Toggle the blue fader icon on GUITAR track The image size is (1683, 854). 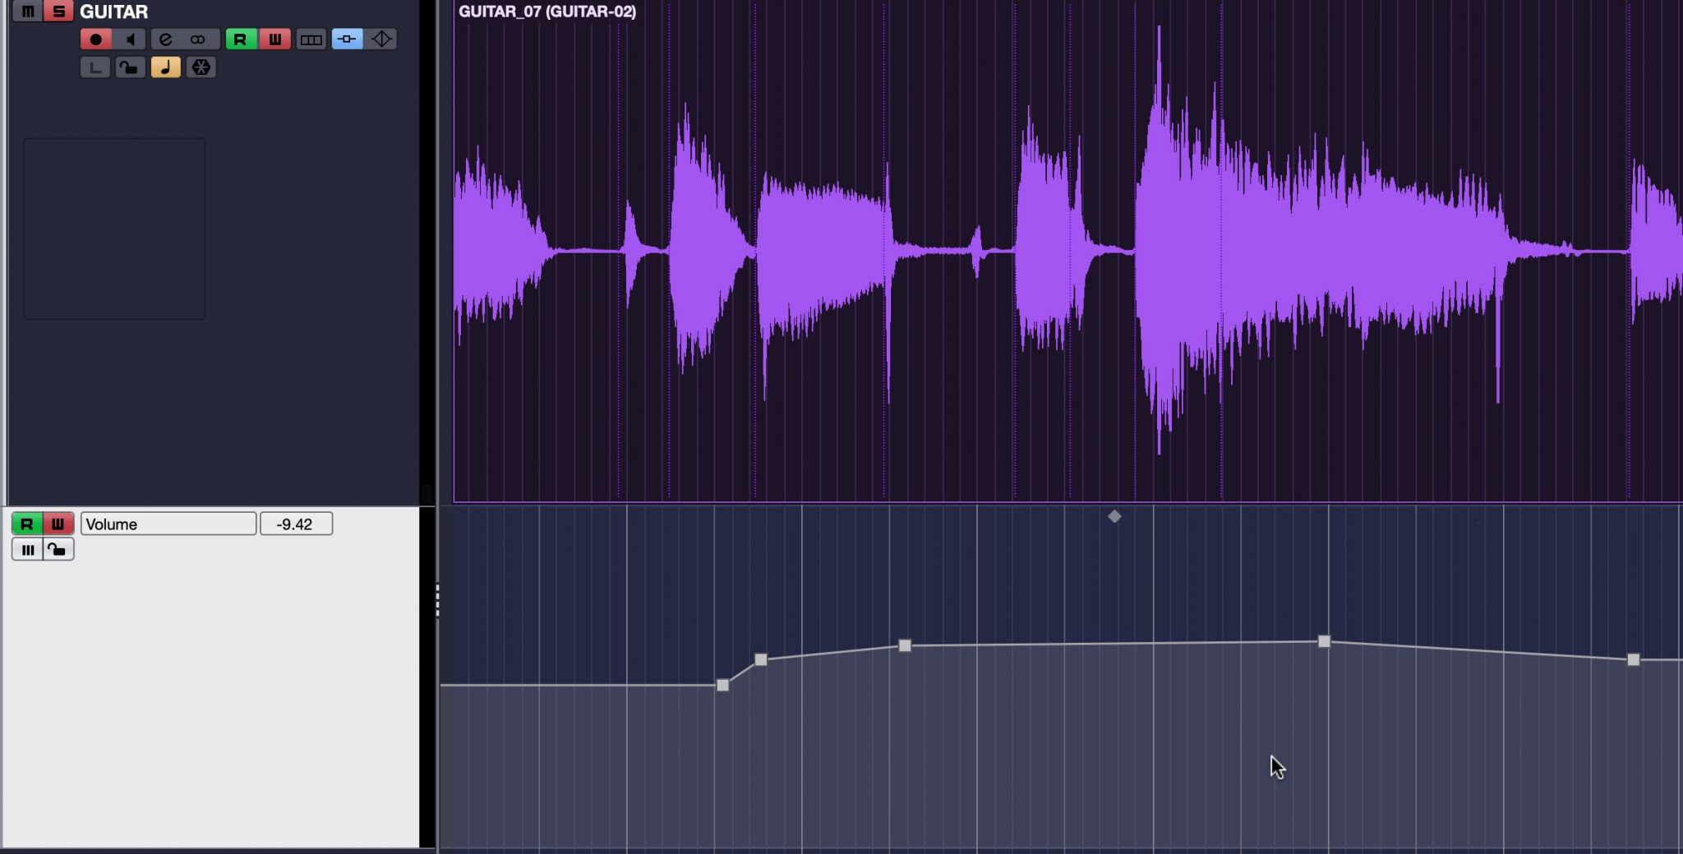(347, 38)
